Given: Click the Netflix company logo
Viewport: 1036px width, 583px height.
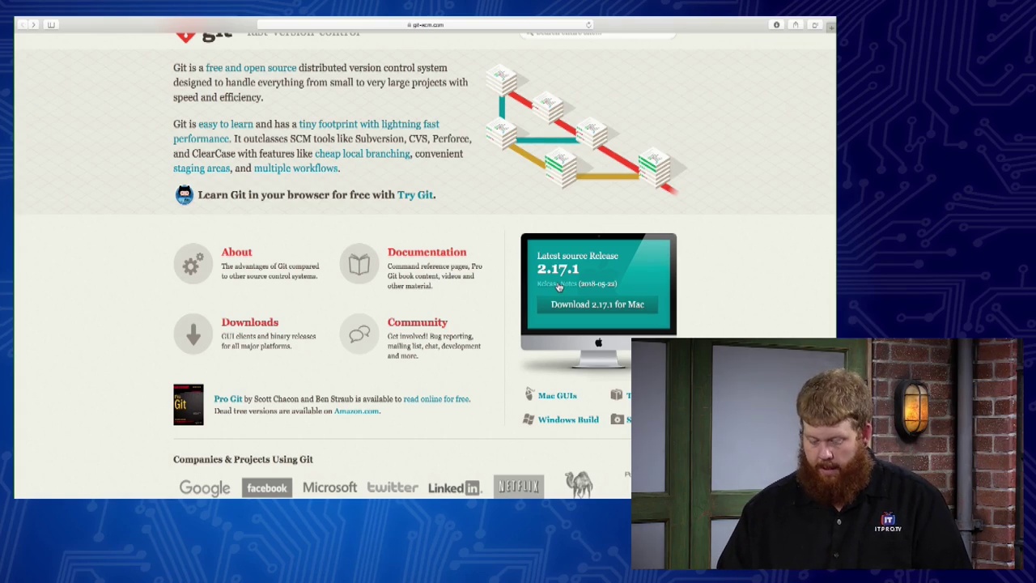Looking at the screenshot, I should click(519, 487).
